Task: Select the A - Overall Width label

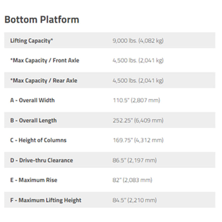Action: tap(32, 100)
